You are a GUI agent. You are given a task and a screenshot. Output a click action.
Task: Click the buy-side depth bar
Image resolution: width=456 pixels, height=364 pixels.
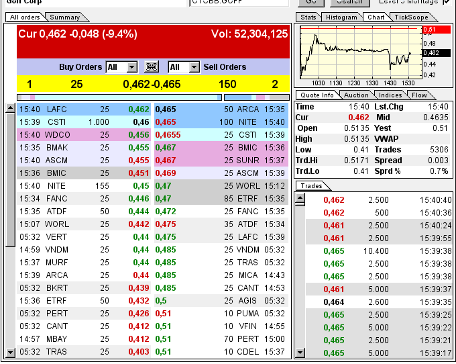click(119, 97)
